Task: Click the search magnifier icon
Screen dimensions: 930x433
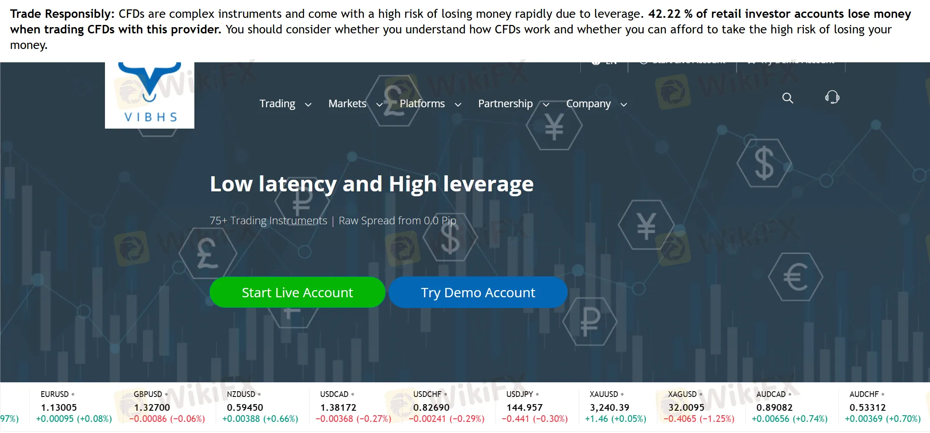Action: point(787,98)
